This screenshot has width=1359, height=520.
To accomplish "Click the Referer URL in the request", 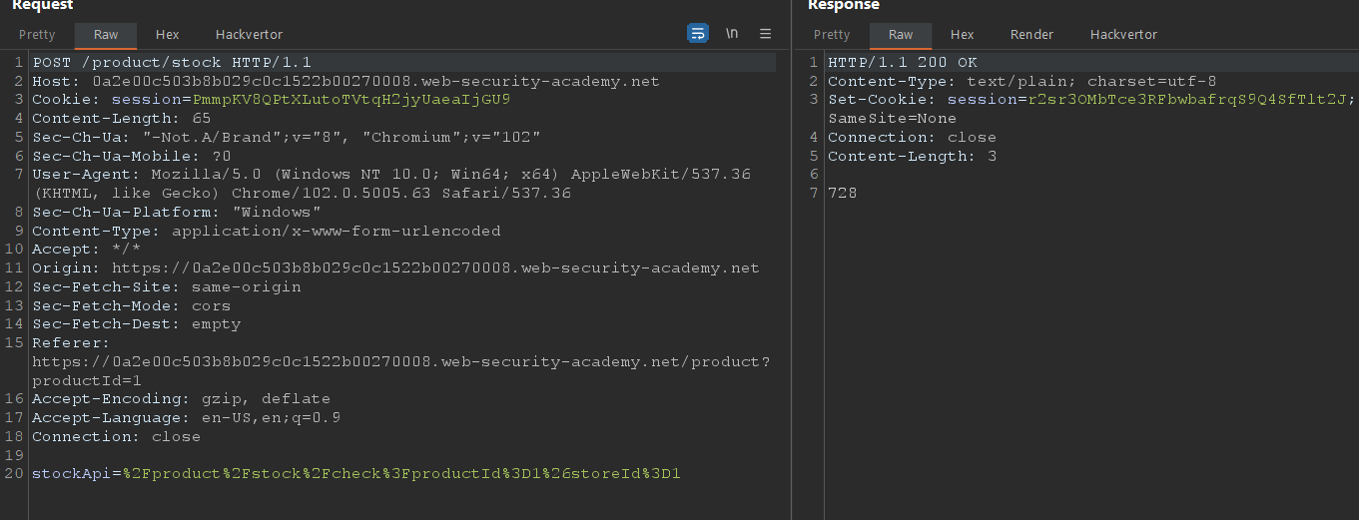I will [400, 361].
